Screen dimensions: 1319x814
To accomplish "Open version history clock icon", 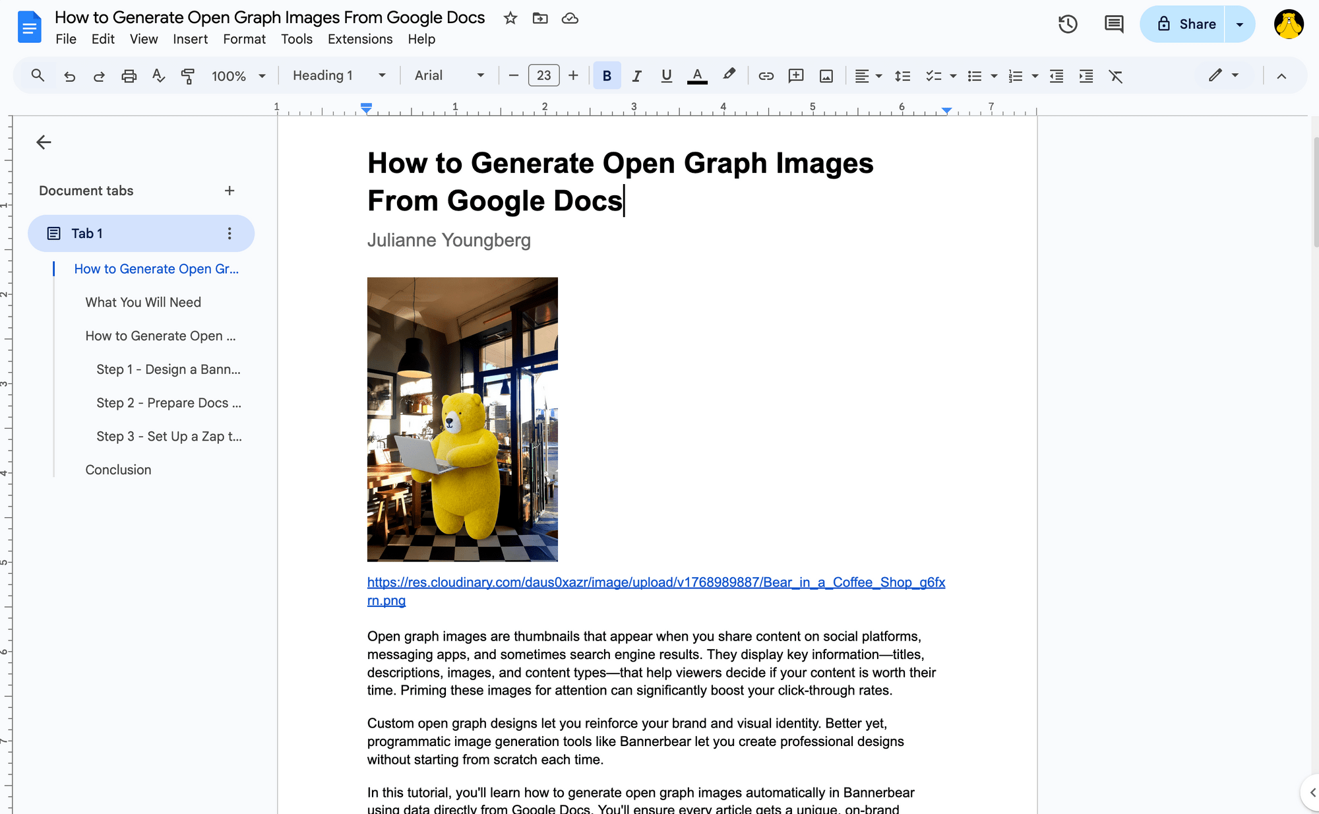I will tap(1068, 24).
